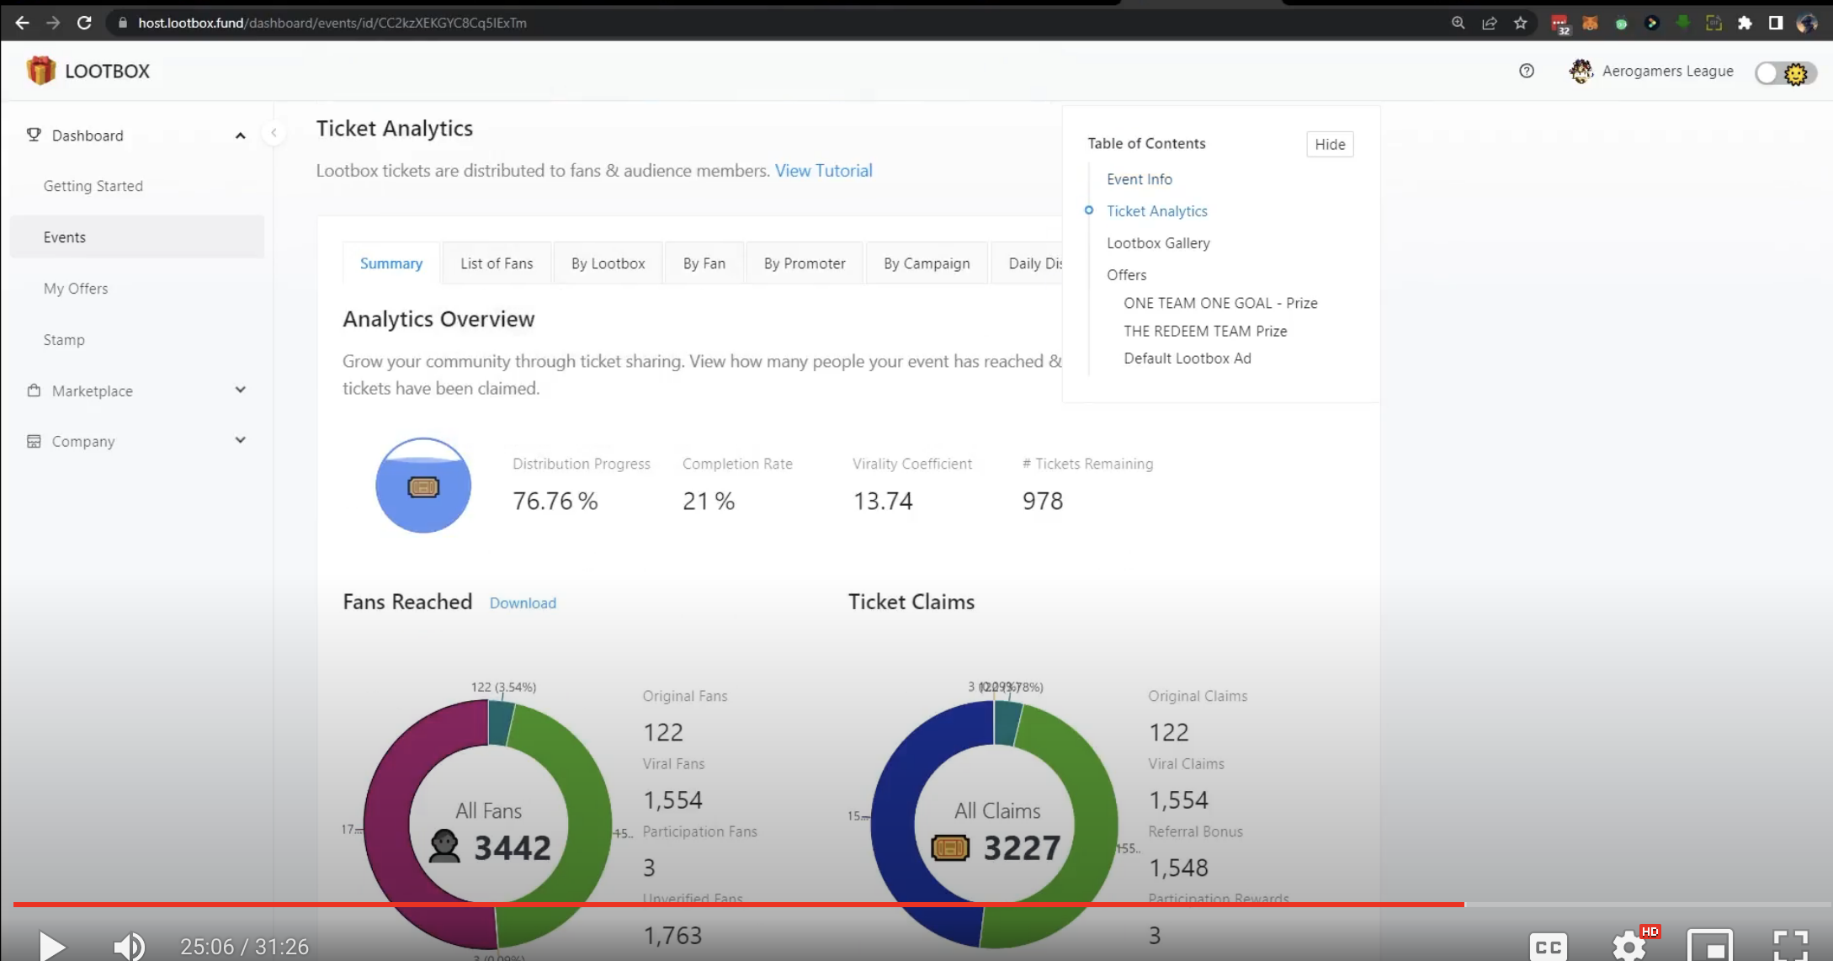Viewport: 1833px width, 961px height.
Task: Switch to the By Lootbox tab
Action: 608,263
